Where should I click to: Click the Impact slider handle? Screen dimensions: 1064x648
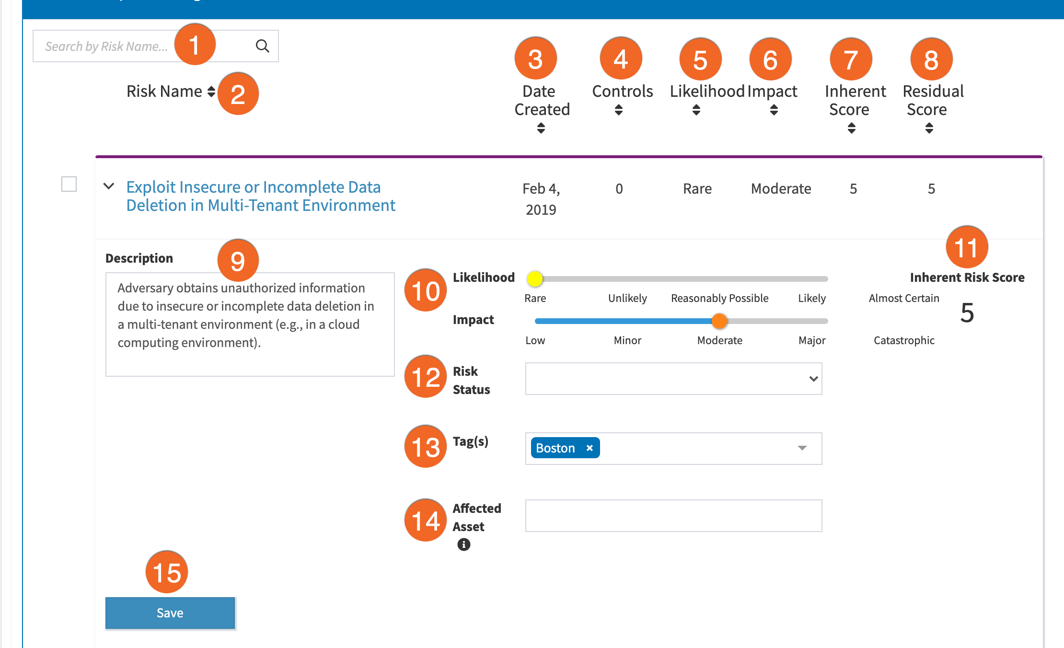(x=719, y=321)
